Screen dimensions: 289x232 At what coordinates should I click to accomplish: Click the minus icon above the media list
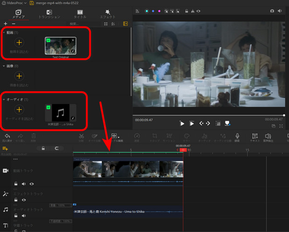coord(13,24)
